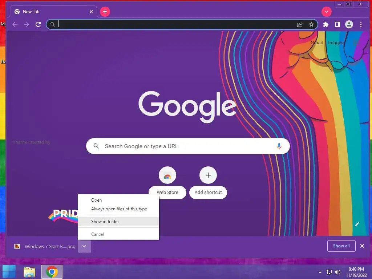Click the Gmail link
This screenshot has height=279, width=372.
tap(317, 43)
